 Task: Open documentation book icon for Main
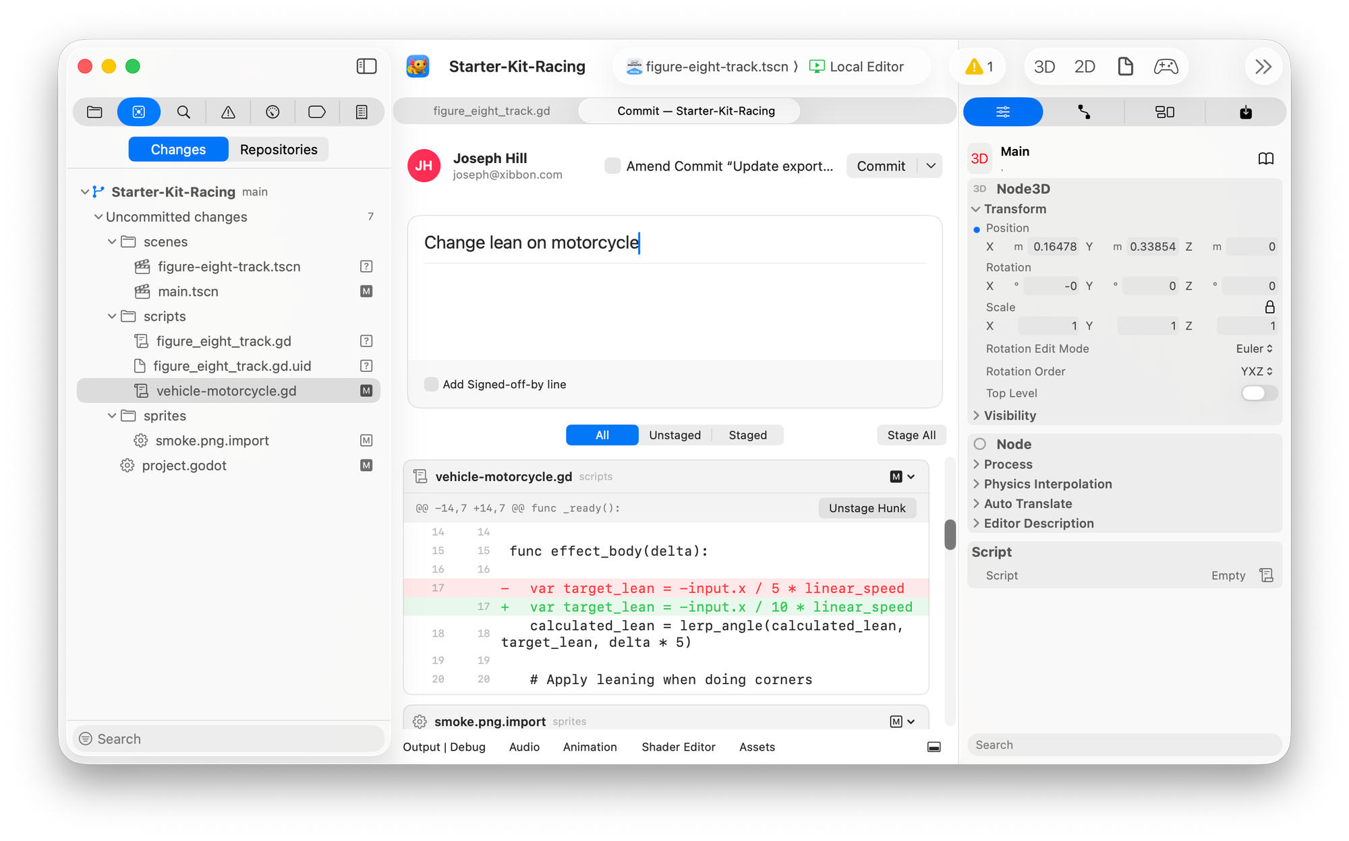1266,158
